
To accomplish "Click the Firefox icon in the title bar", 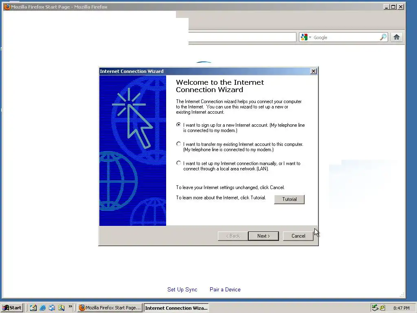I will [7, 7].
